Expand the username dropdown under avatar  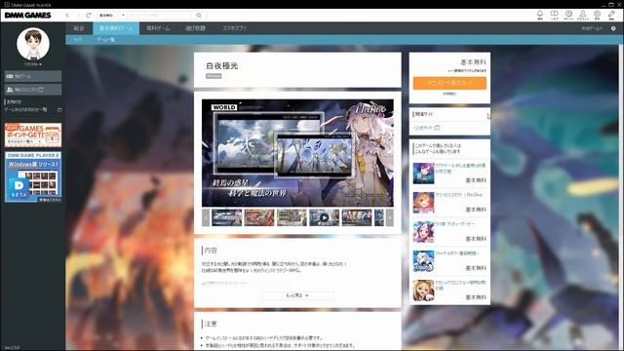33,64
